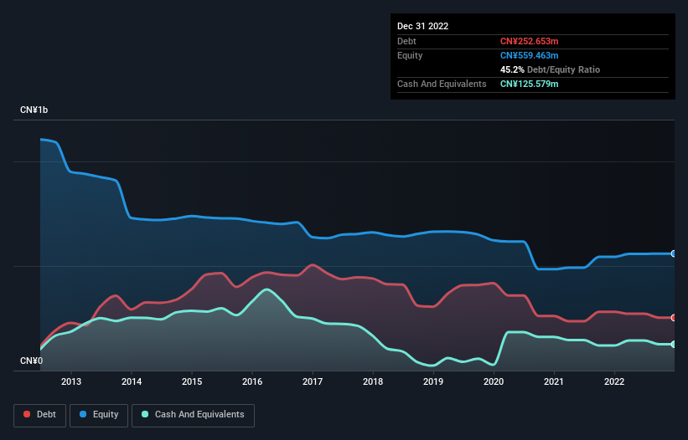Click the 2017 x-axis label
This screenshot has width=688, height=440.
(x=313, y=381)
